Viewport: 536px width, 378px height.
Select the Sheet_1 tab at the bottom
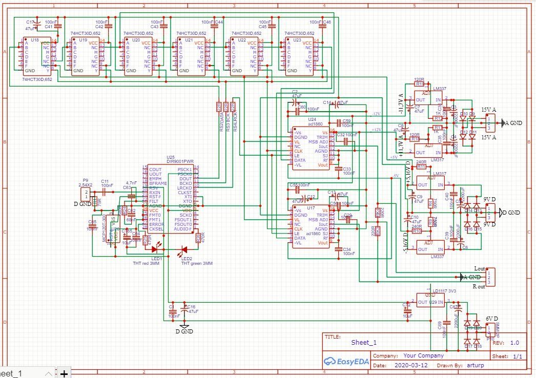12,373
